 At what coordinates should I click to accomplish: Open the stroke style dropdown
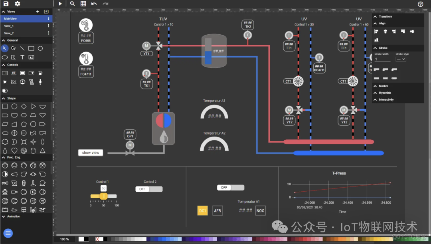click(401, 59)
